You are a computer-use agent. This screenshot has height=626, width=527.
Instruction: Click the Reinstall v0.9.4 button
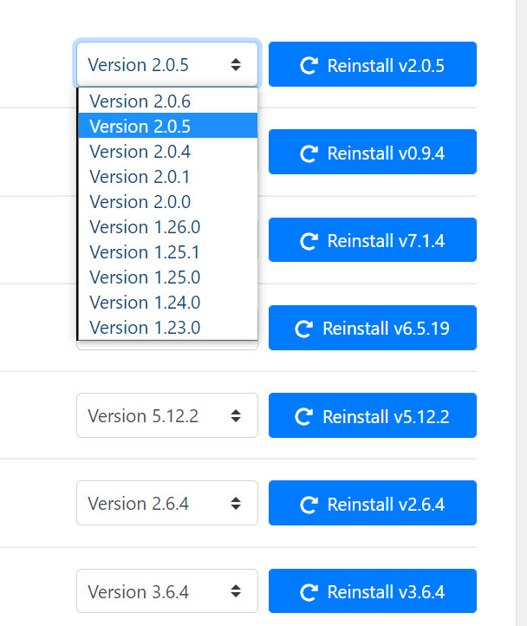[x=373, y=152]
